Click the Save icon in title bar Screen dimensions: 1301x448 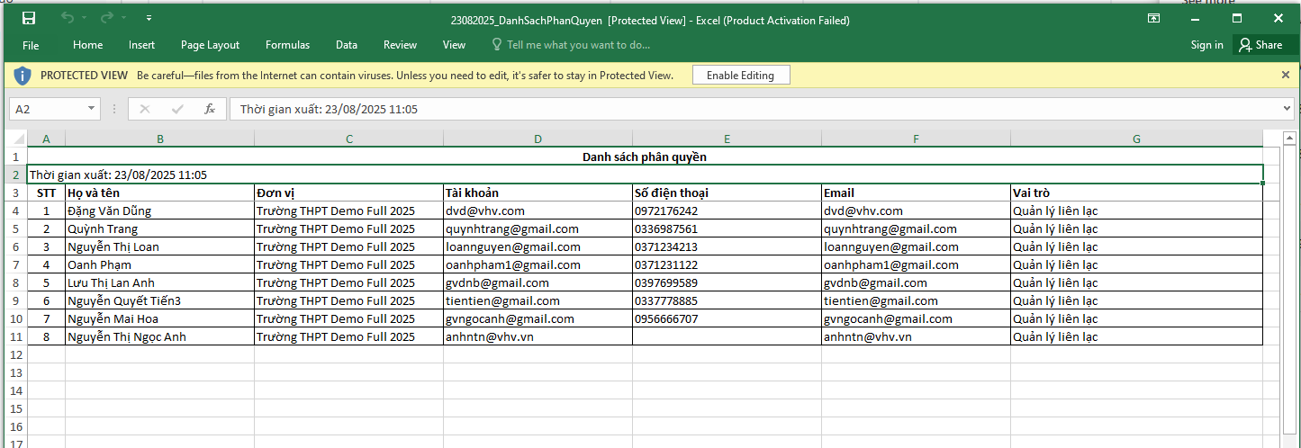click(x=29, y=19)
